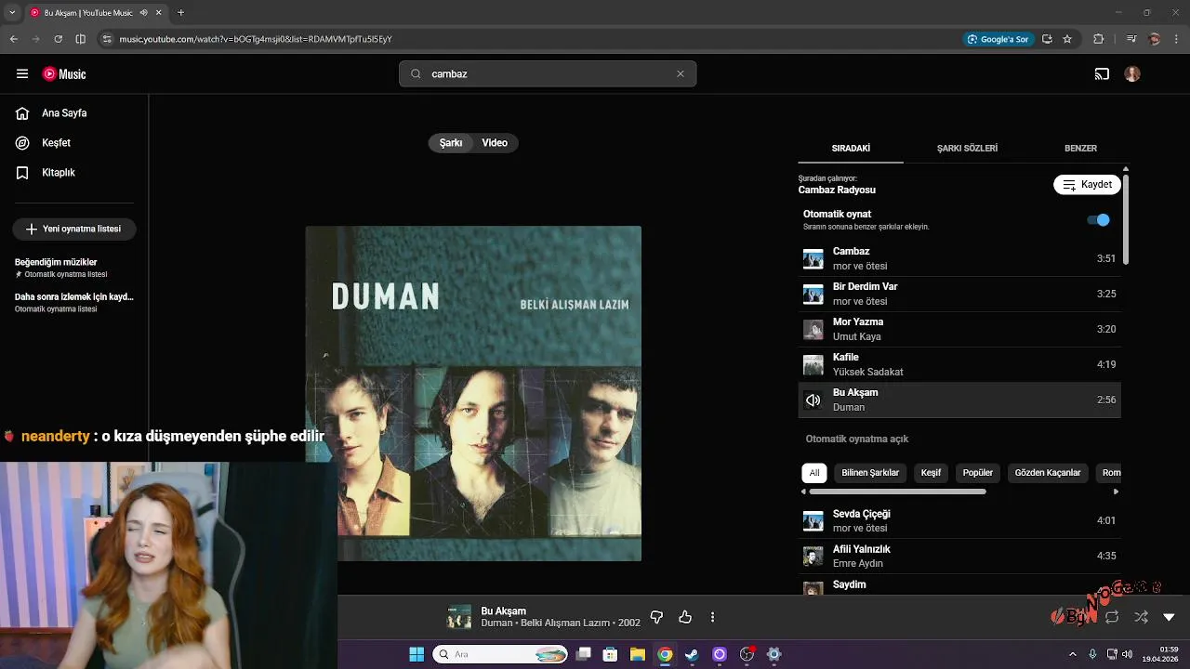The height and width of the screenshot is (669, 1190).
Task: Clear the cambaz search text
Action: (x=680, y=74)
